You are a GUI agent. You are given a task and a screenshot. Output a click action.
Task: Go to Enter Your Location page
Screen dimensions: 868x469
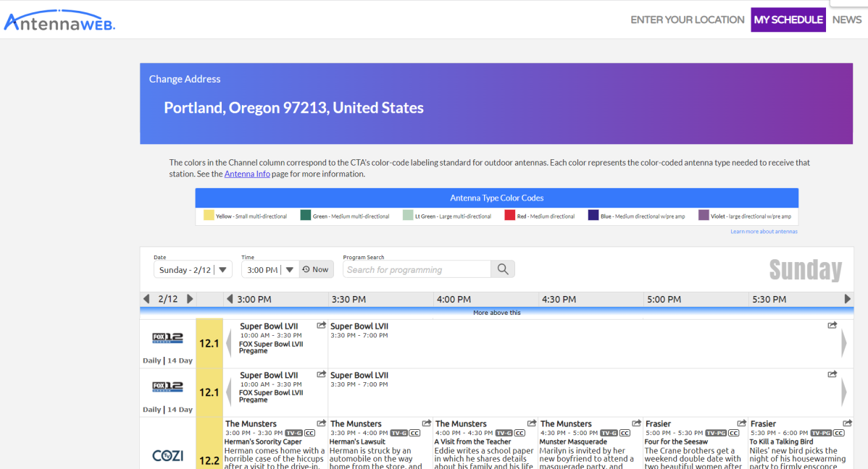pos(687,20)
